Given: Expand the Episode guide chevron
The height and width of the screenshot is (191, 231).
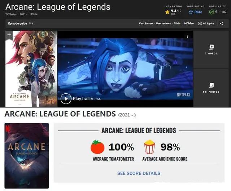Looking at the screenshot, I should tap(32, 24).
